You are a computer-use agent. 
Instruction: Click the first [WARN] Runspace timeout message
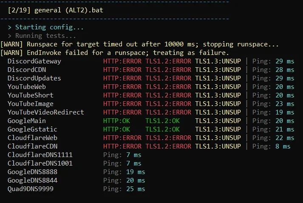[139, 44]
